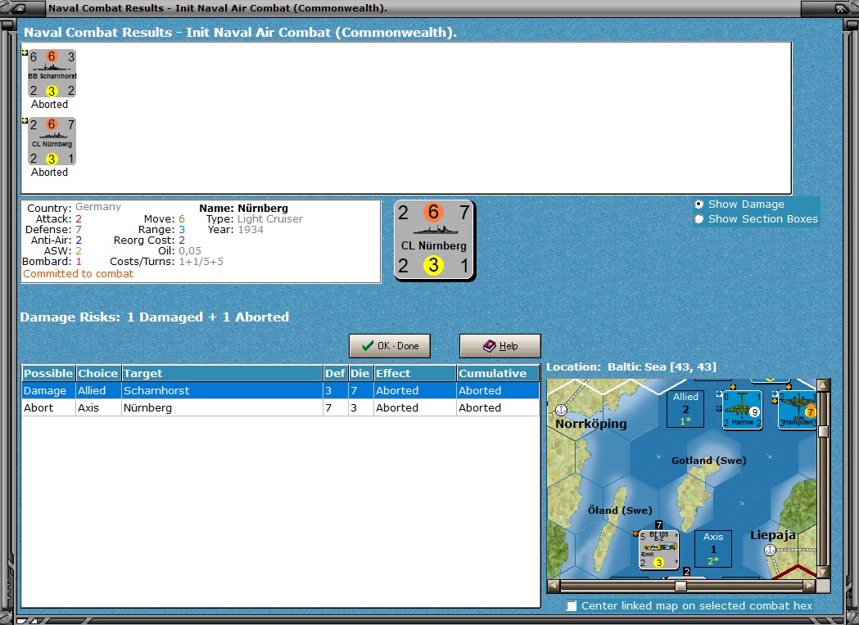This screenshot has width=859, height=625.
Task: Click the Gotland (Swe) label on map
Action: point(709,461)
